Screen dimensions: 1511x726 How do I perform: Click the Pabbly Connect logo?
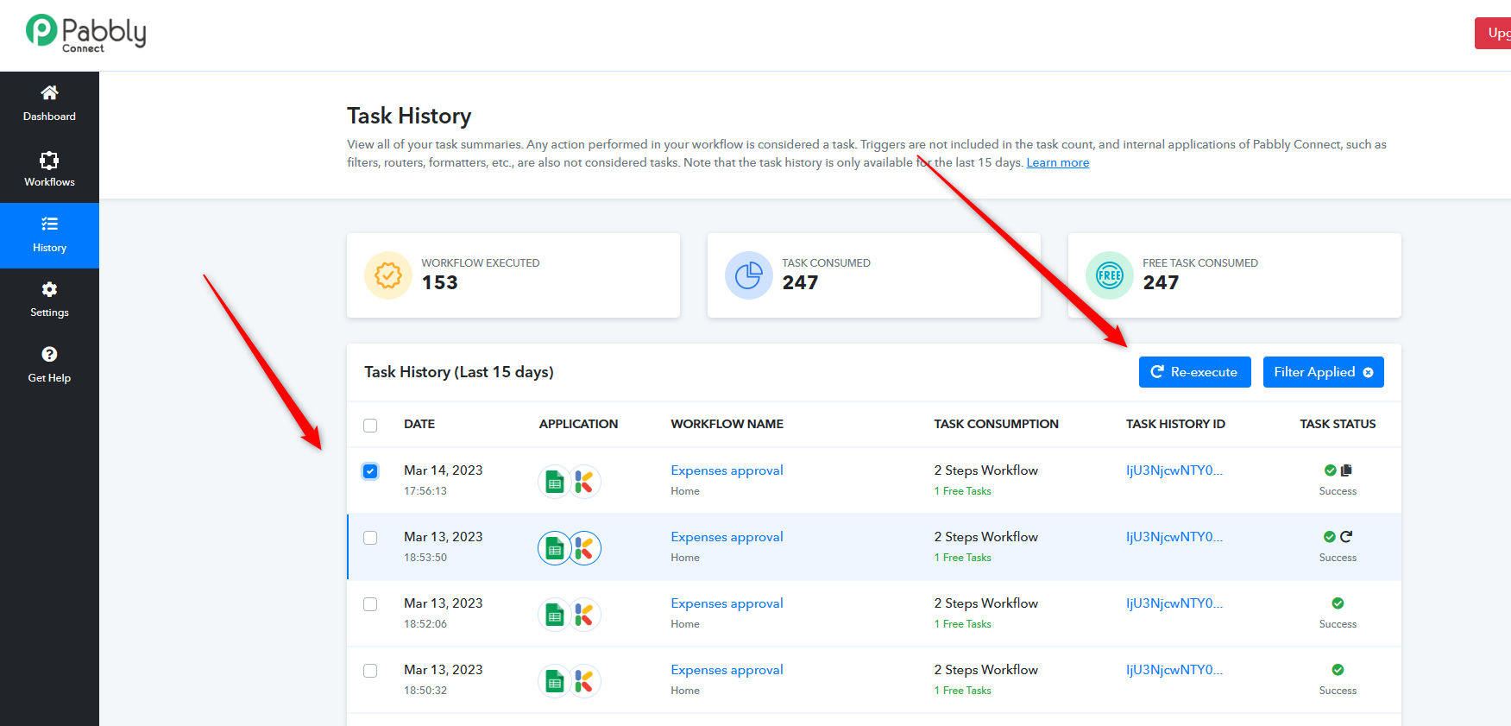[x=85, y=34]
